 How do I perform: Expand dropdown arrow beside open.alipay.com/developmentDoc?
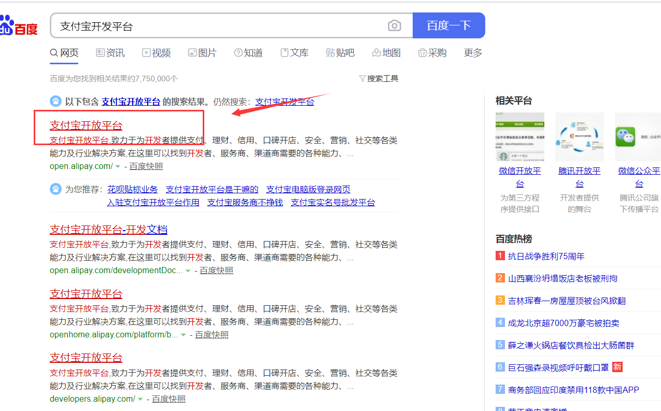click(188, 271)
